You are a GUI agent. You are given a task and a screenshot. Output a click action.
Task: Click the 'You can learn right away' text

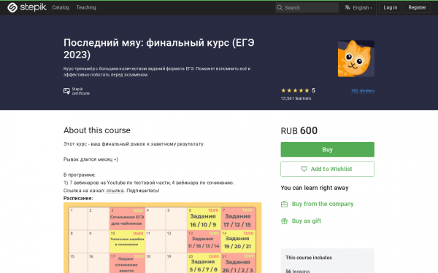(315, 188)
